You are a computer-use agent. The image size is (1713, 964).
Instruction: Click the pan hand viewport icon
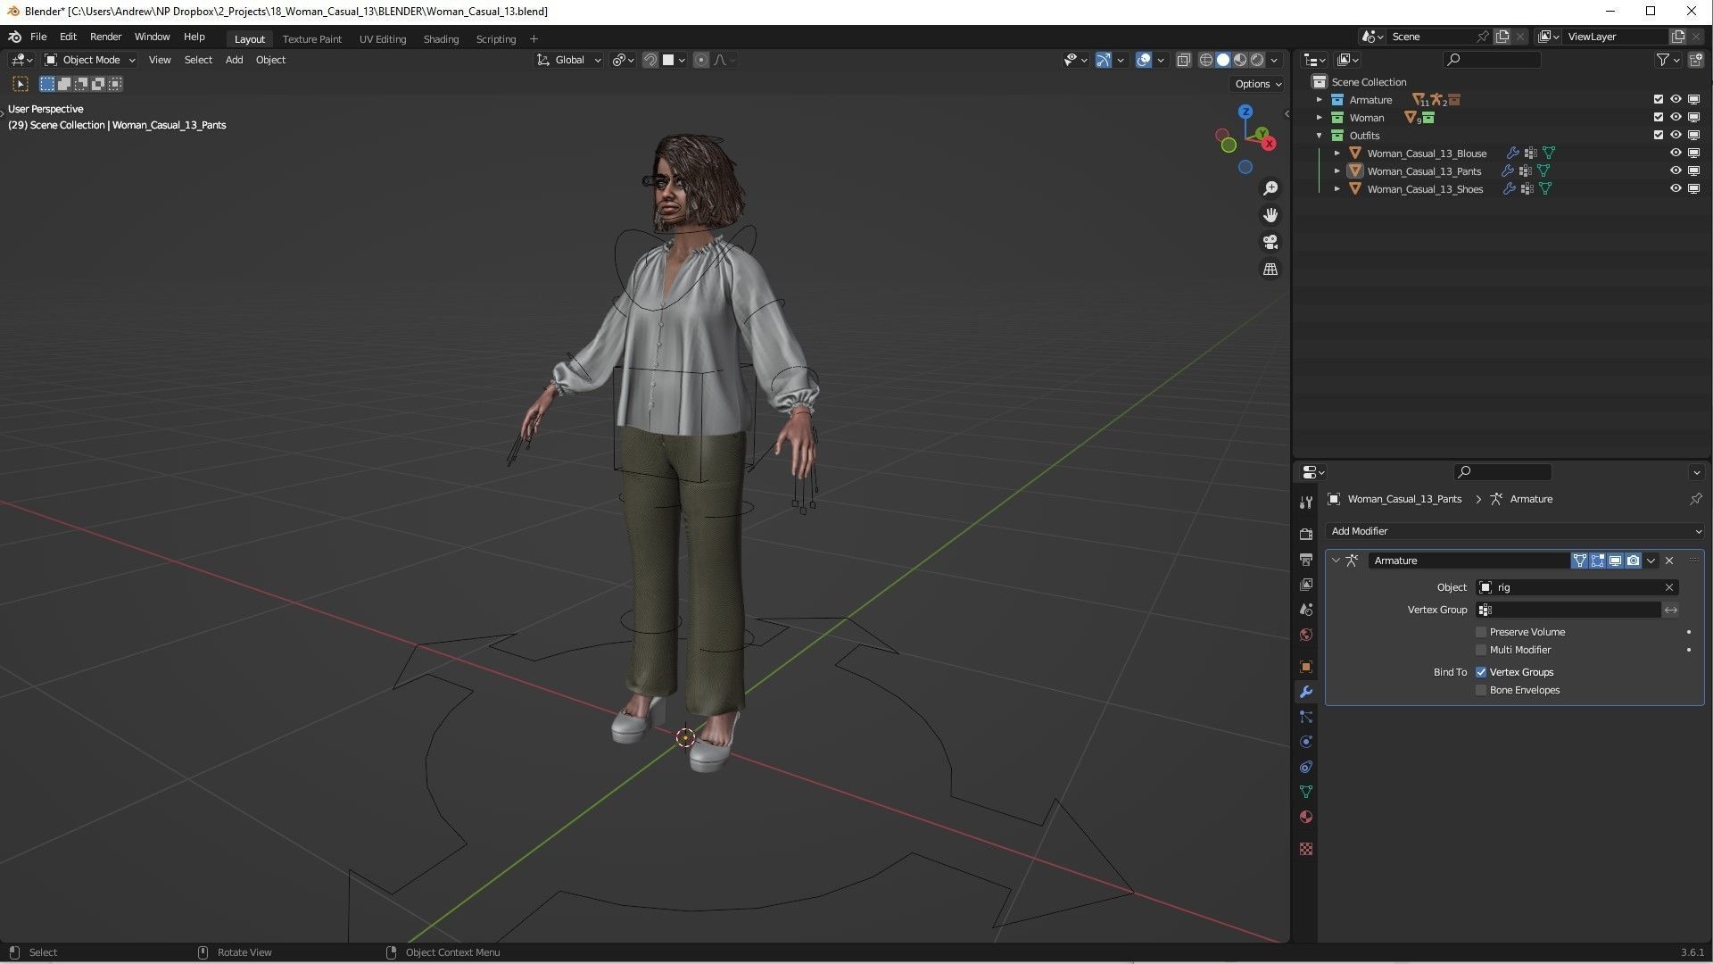coord(1270,215)
